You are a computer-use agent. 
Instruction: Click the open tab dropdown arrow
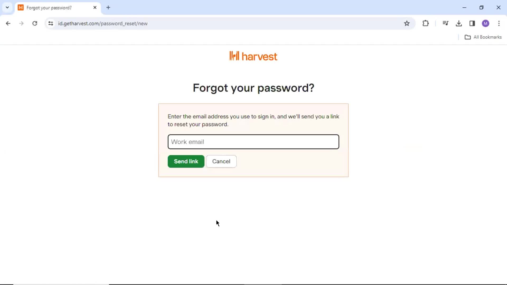[7, 8]
